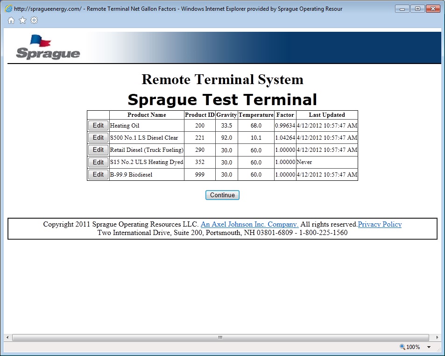Screen dimensions: 445x356
Task: Select the Factor column header
Action: [x=285, y=114]
